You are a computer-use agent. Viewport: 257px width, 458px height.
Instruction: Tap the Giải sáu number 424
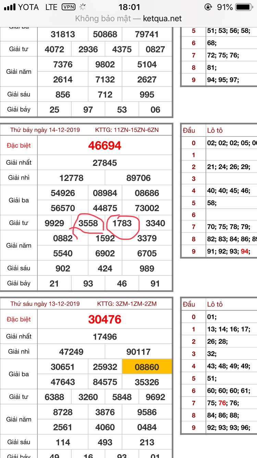click(x=105, y=268)
